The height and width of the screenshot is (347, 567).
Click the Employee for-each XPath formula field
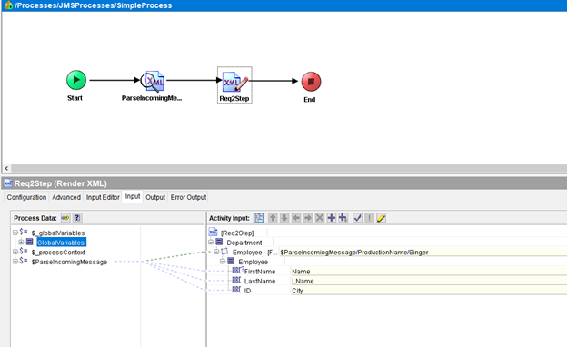[x=423, y=252]
